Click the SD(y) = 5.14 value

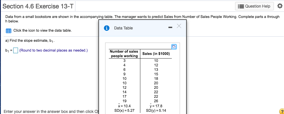coord(156,111)
